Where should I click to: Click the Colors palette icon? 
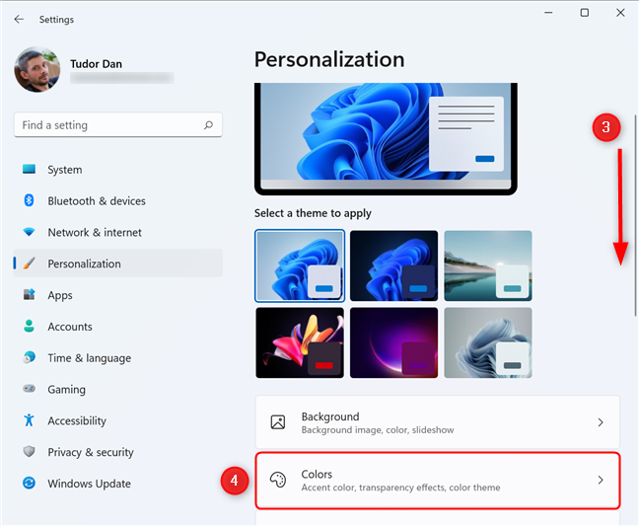278,480
